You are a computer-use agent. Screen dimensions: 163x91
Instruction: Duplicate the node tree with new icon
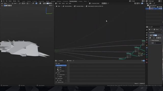click(x=104, y=3)
